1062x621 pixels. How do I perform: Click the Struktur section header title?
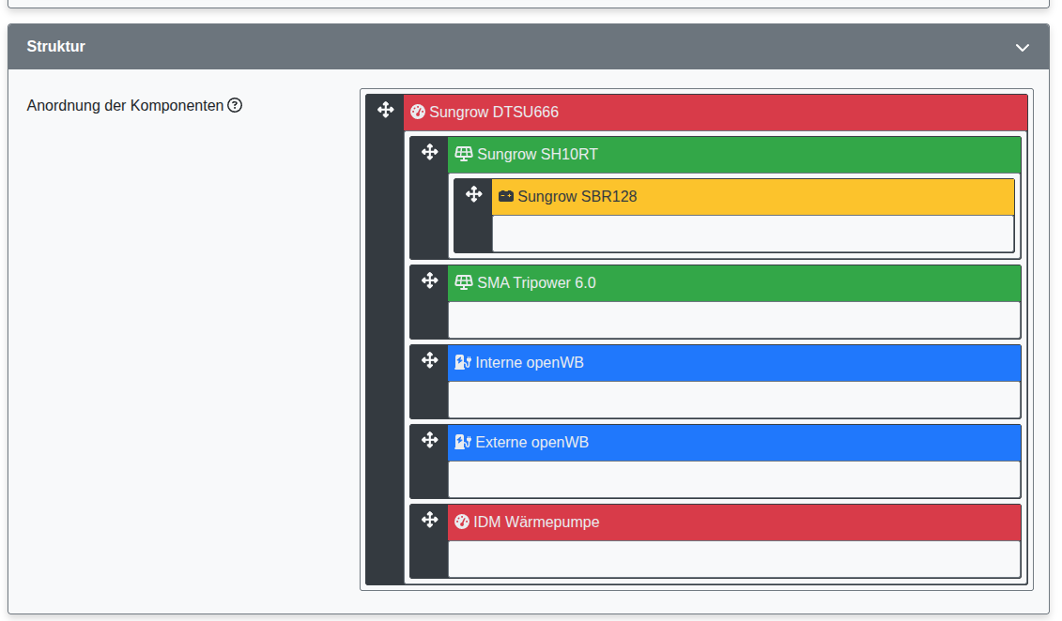56,47
